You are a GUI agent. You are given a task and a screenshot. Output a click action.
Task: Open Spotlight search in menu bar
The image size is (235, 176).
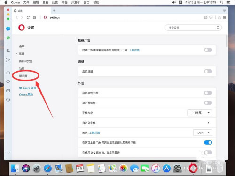coord(222,2)
